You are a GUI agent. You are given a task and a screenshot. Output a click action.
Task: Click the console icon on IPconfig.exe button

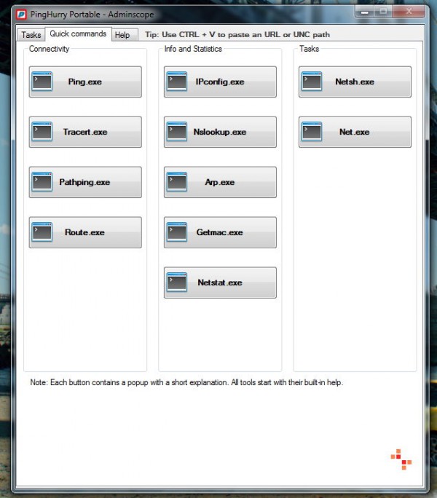coord(177,82)
